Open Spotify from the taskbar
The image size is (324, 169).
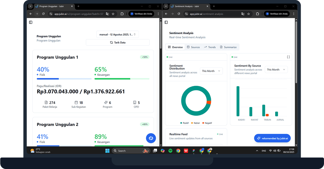pyautogui.click(x=170, y=151)
